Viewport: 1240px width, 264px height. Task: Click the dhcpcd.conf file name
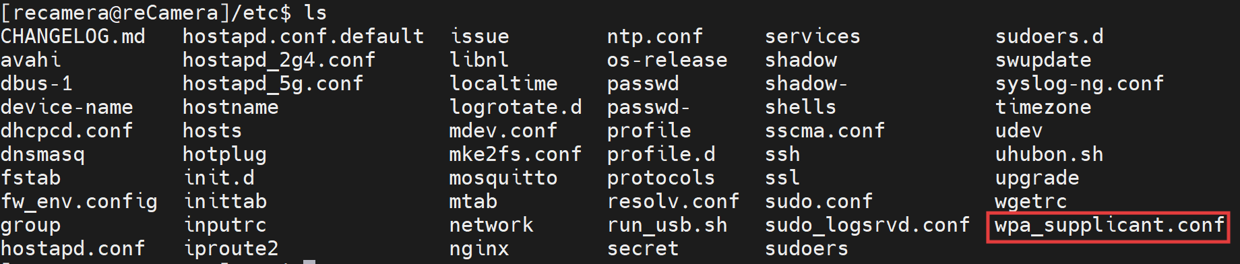click(67, 131)
